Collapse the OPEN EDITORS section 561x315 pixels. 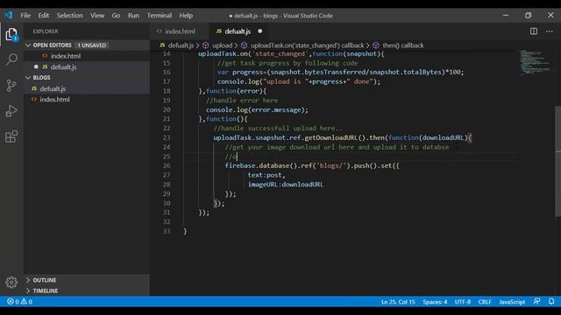point(28,45)
